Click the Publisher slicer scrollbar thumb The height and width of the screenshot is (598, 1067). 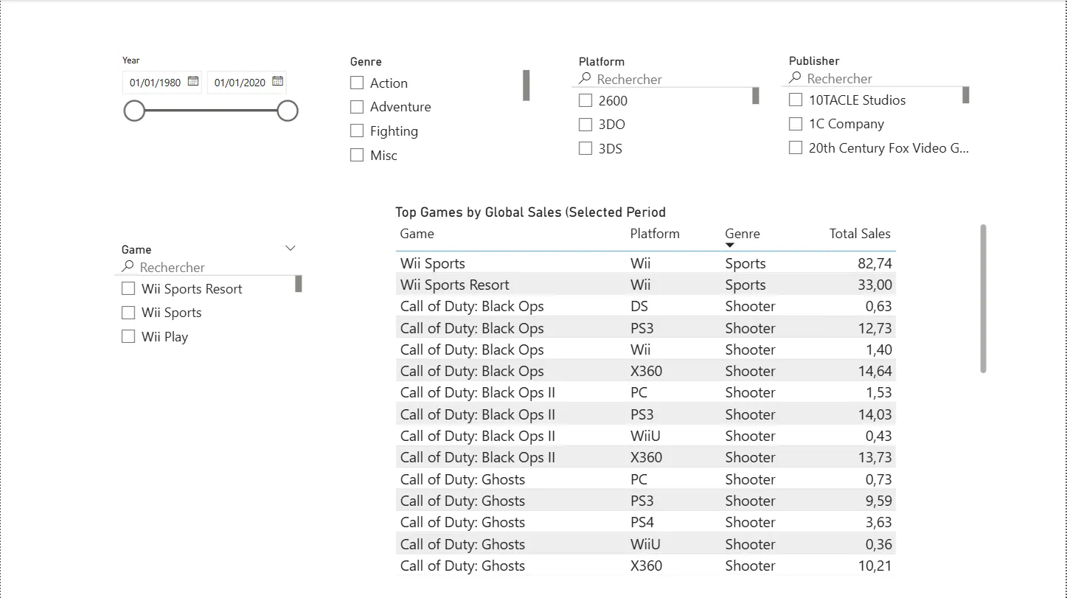point(966,95)
